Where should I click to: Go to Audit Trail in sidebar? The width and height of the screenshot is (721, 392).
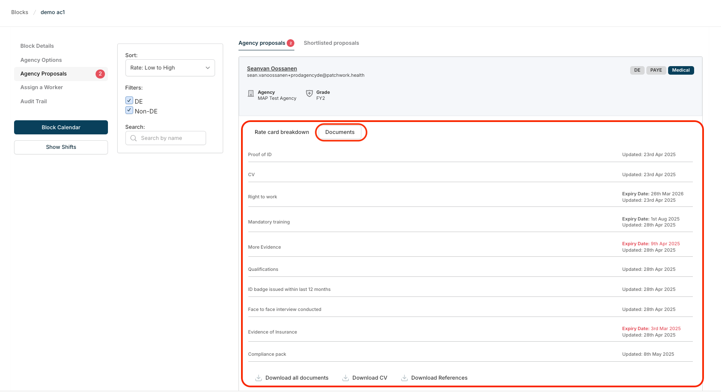(34, 102)
